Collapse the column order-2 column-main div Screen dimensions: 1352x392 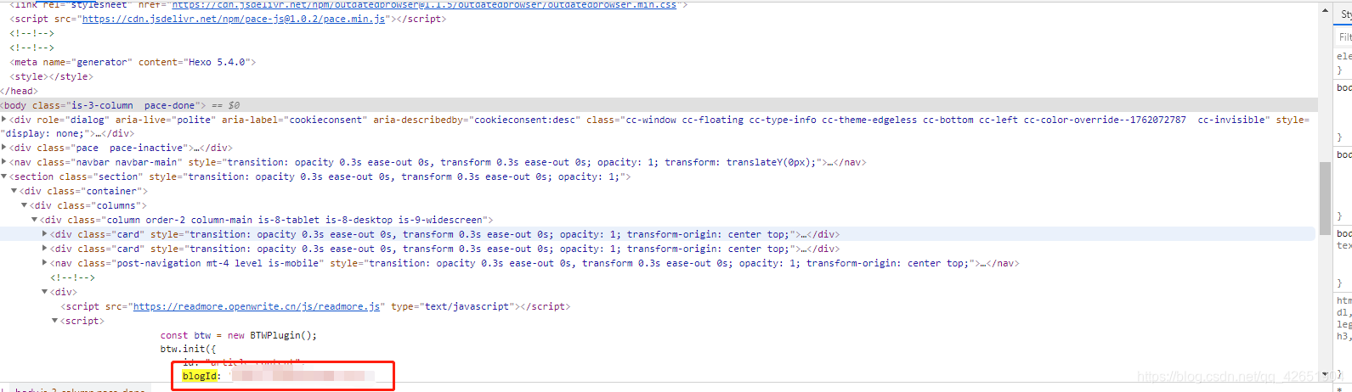[x=35, y=220]
